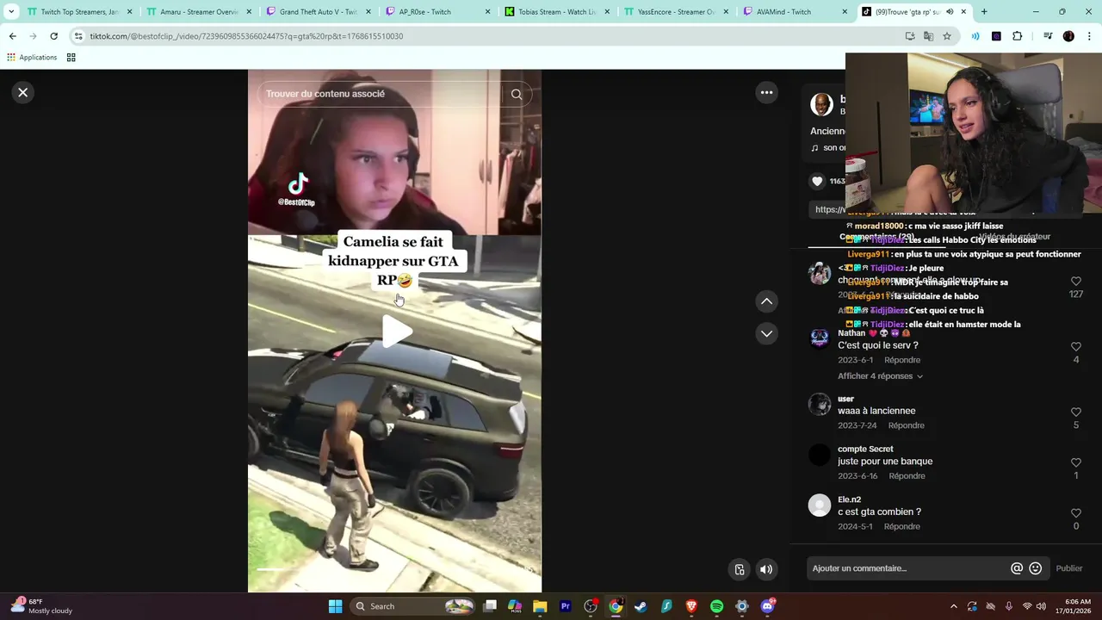Go back with the browser back arrow
This screenshot has width=1102, height=620.
[x=12, y=36]
